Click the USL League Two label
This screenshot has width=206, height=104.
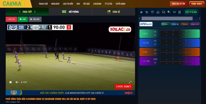coord(13,102)
